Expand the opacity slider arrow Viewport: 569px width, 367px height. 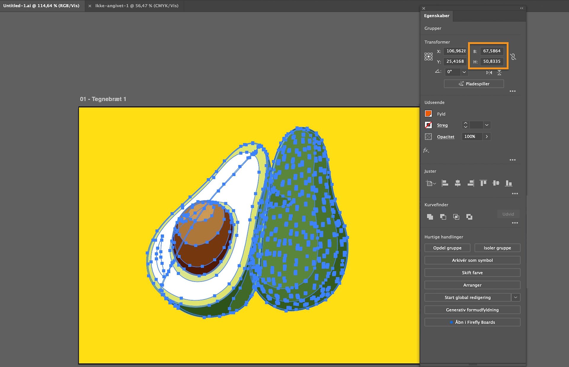[x=487, y=136]
